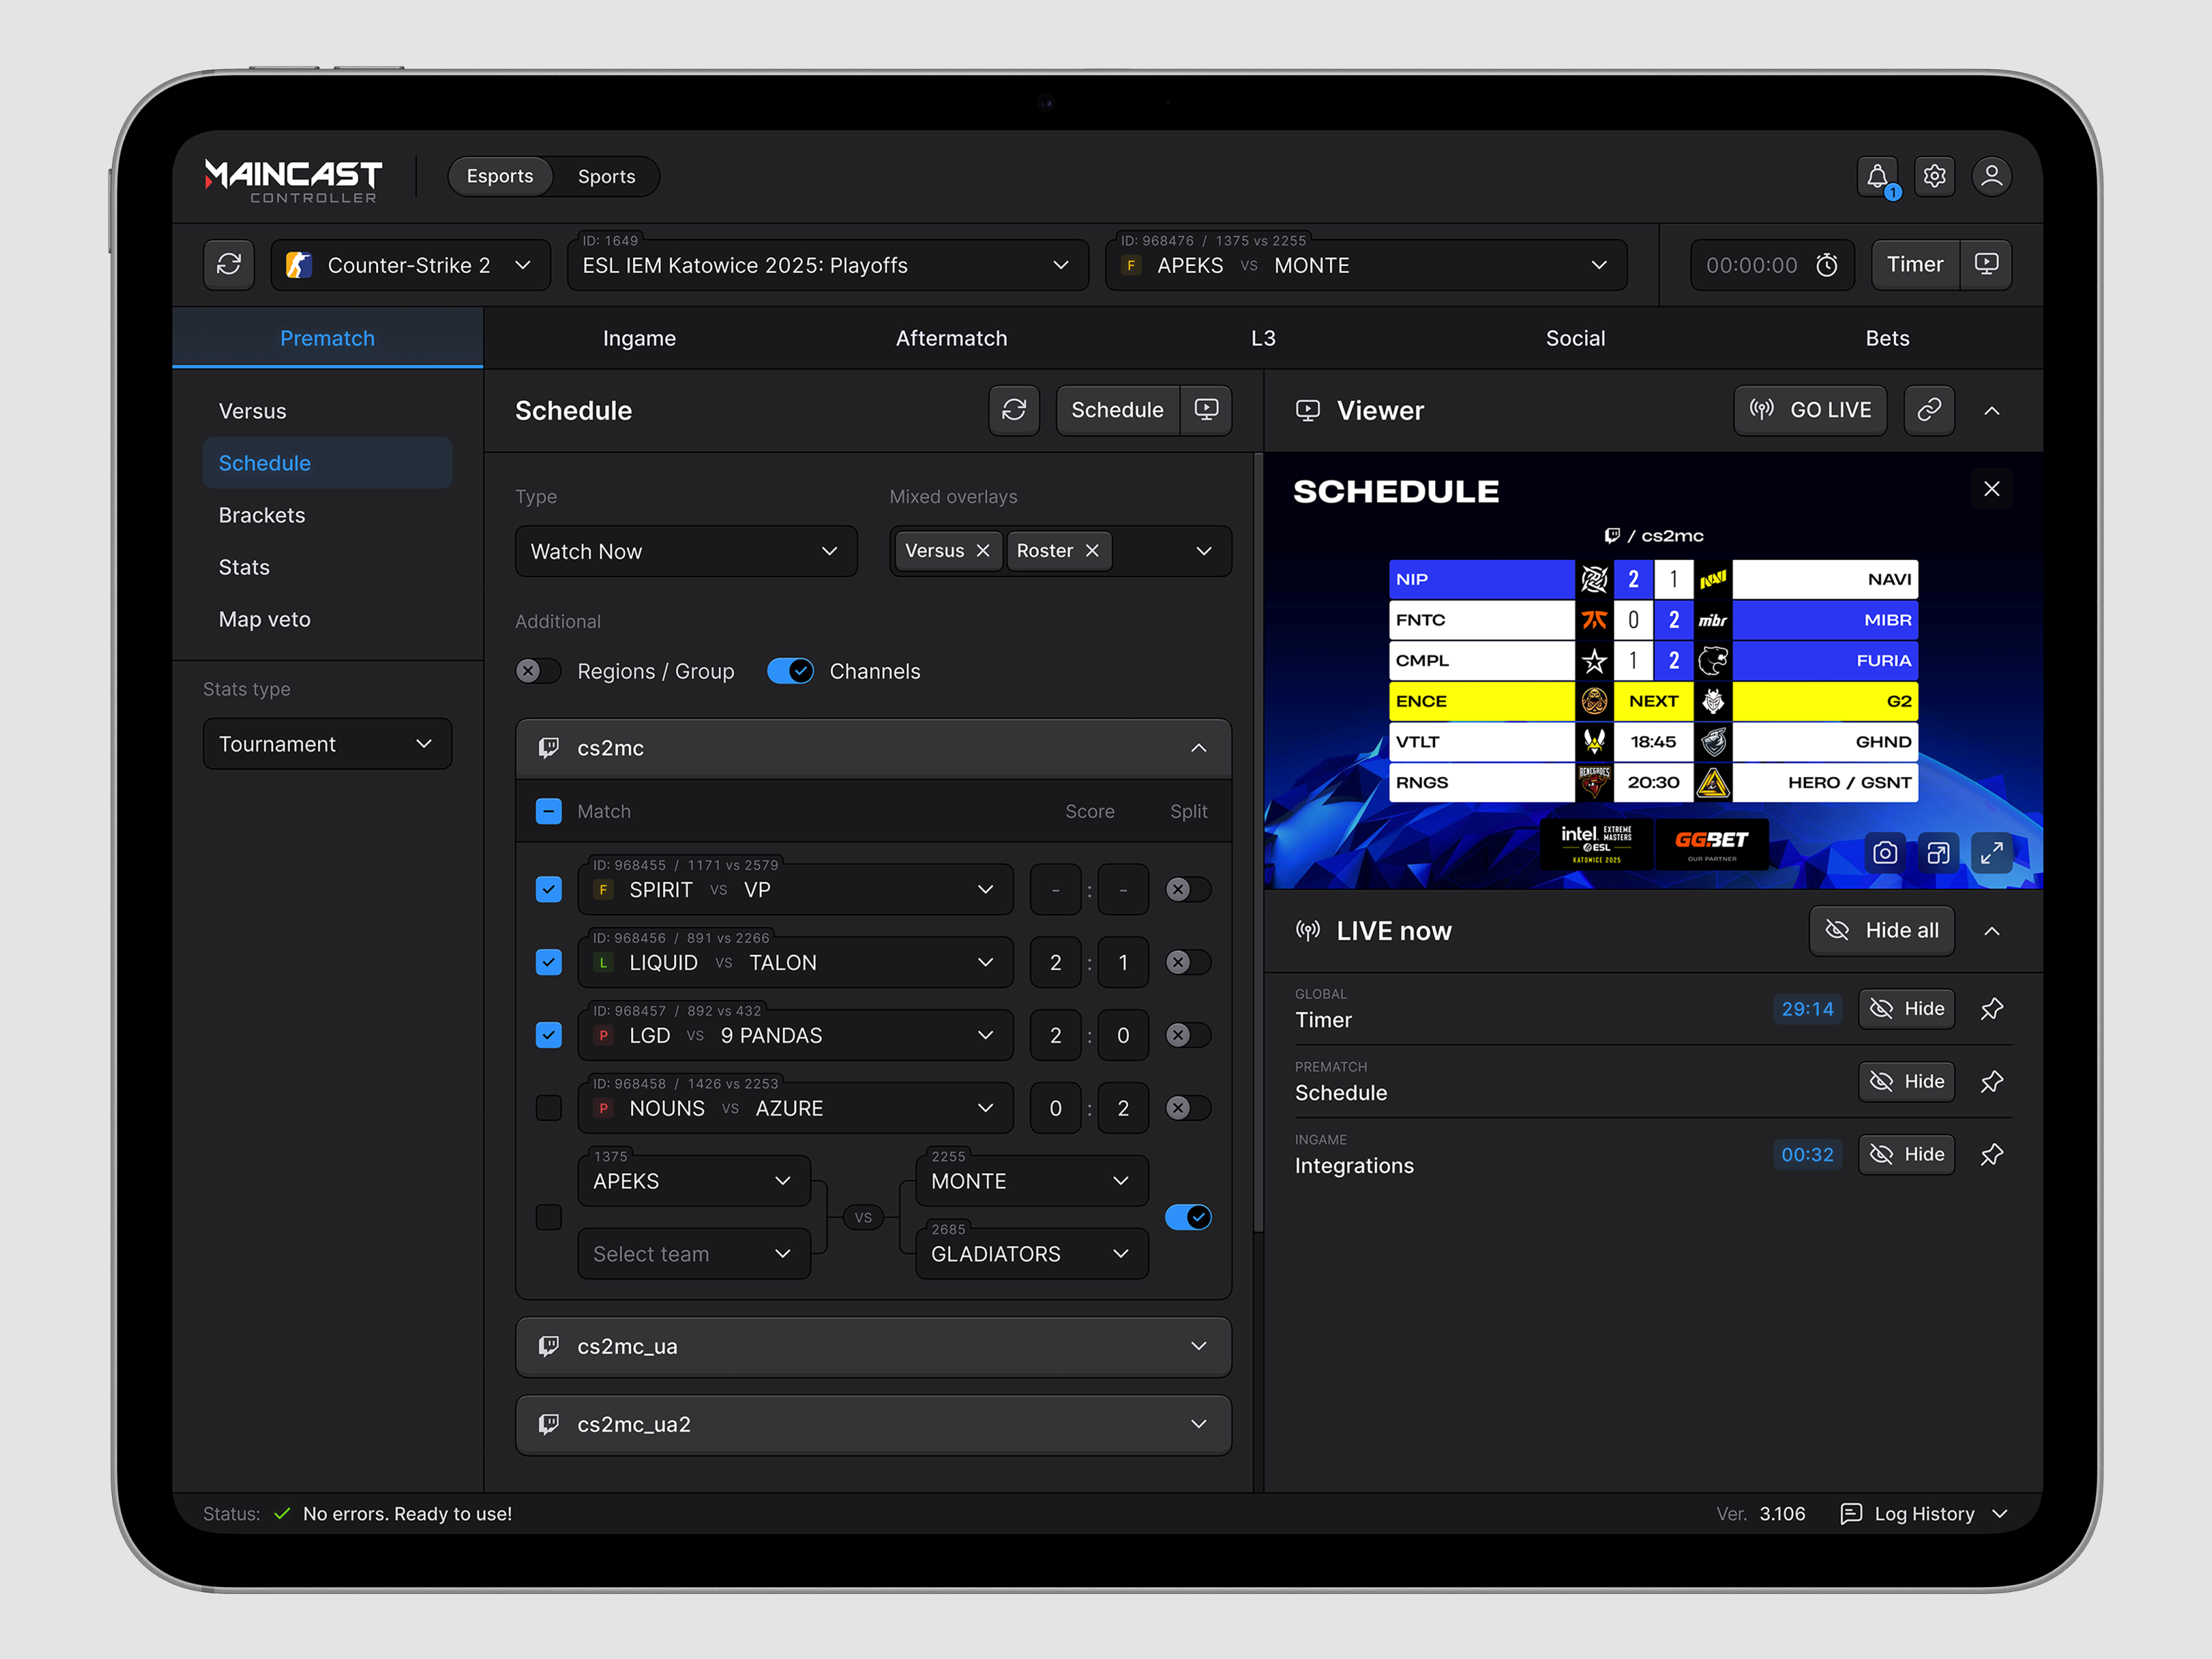2212x1659 pixels.
Task: Switch to the L3 tab
Action: (1263, 338)
